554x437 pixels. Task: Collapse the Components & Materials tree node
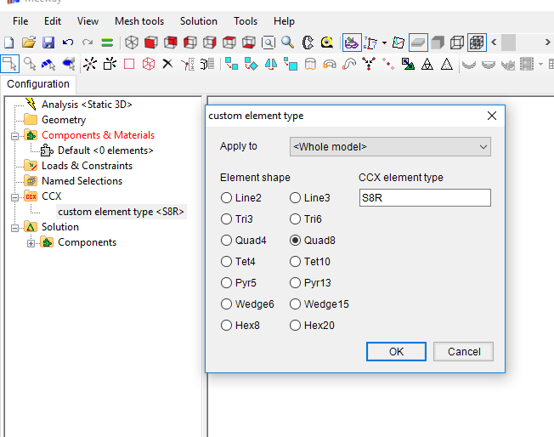[x=14, y=136]
